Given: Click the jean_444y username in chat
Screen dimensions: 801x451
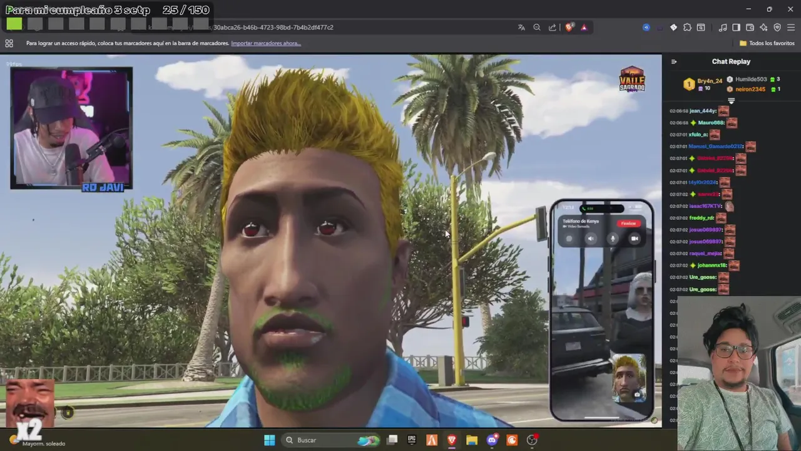Looking at the screenshot, I should point(703,111).
